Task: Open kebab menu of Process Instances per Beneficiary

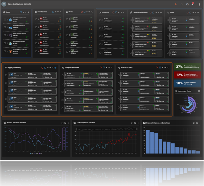Action: tap(200, 123)
